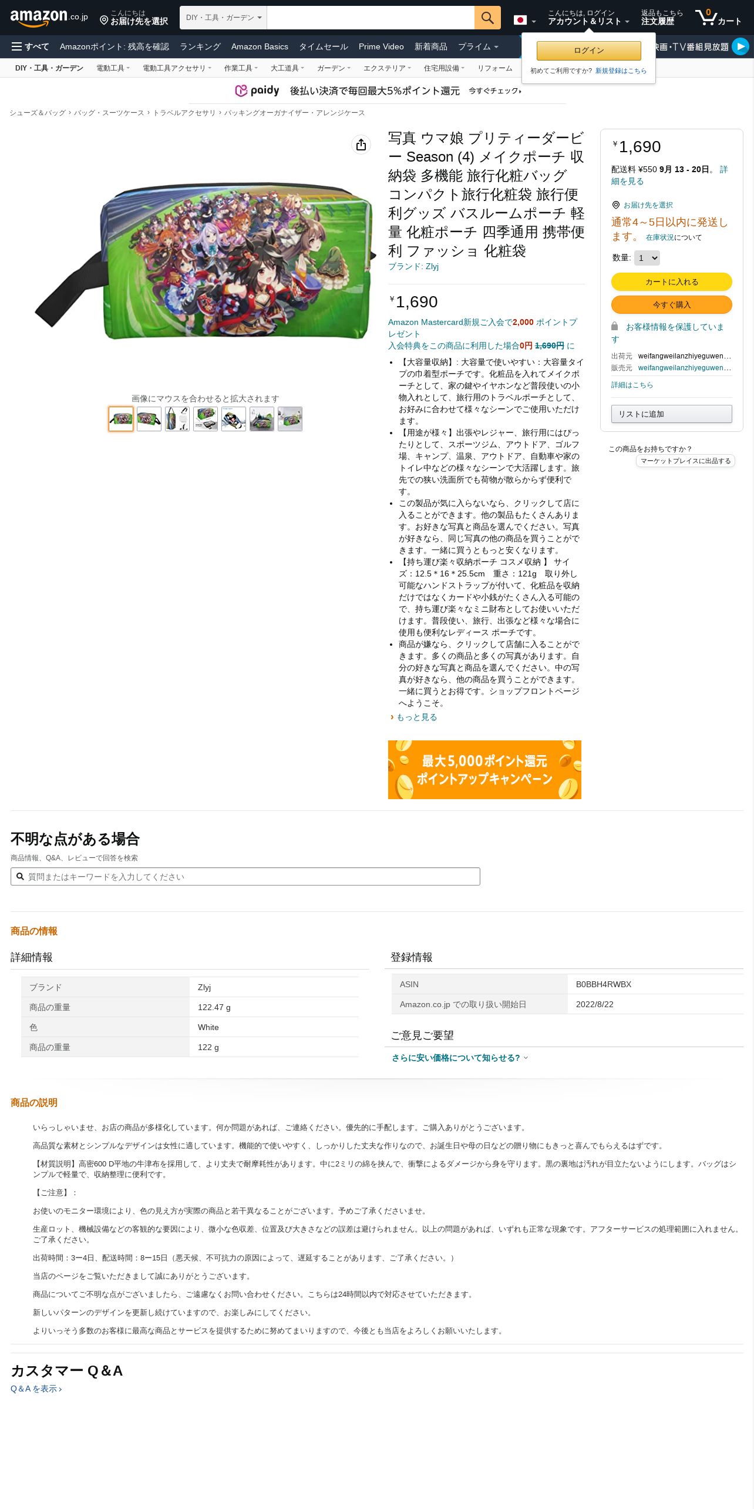The width and height of the screenshot is (754, 1509).
Task: Click the カートに入れる button
Action: coord(672,282)
